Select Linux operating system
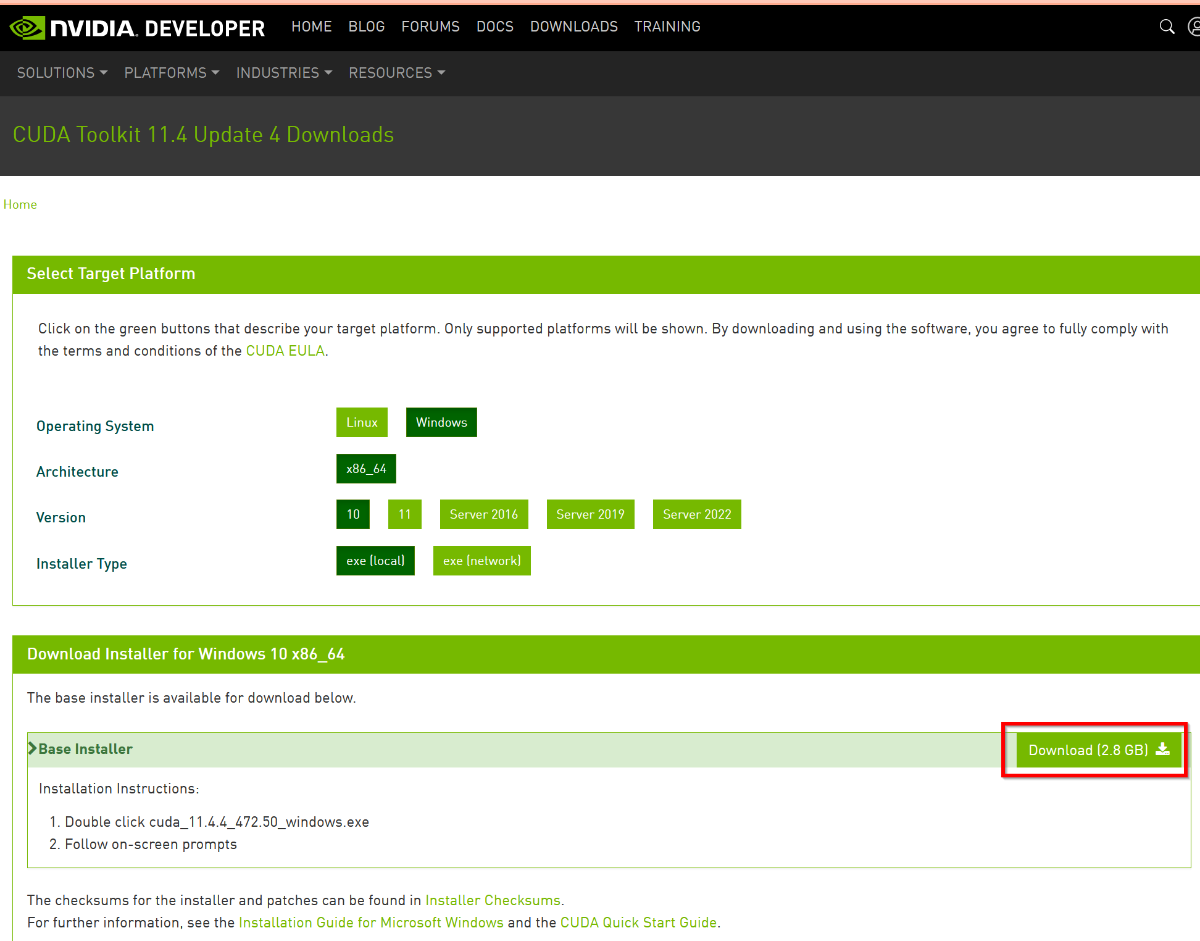Image resolution: width=1200 pixels, height=941 pixels. coord(362,422)
